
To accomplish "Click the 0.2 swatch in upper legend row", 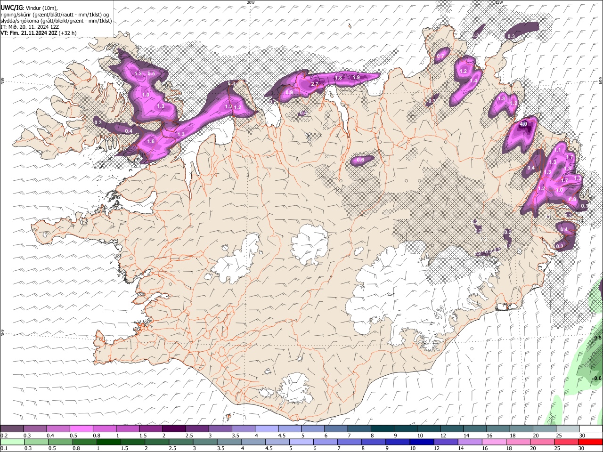I will (x=12, y=429).
